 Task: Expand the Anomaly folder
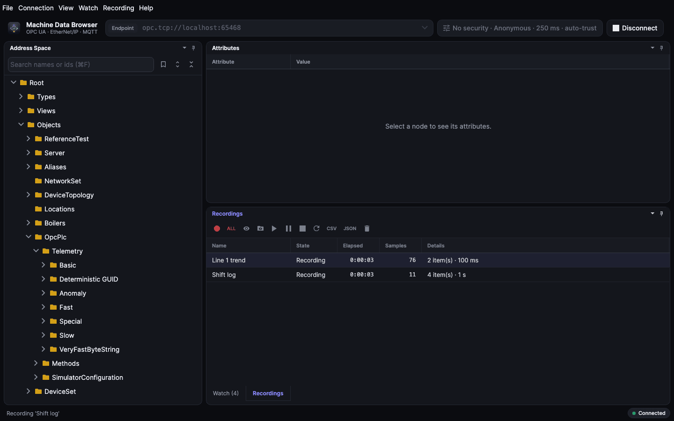point(44,293)
